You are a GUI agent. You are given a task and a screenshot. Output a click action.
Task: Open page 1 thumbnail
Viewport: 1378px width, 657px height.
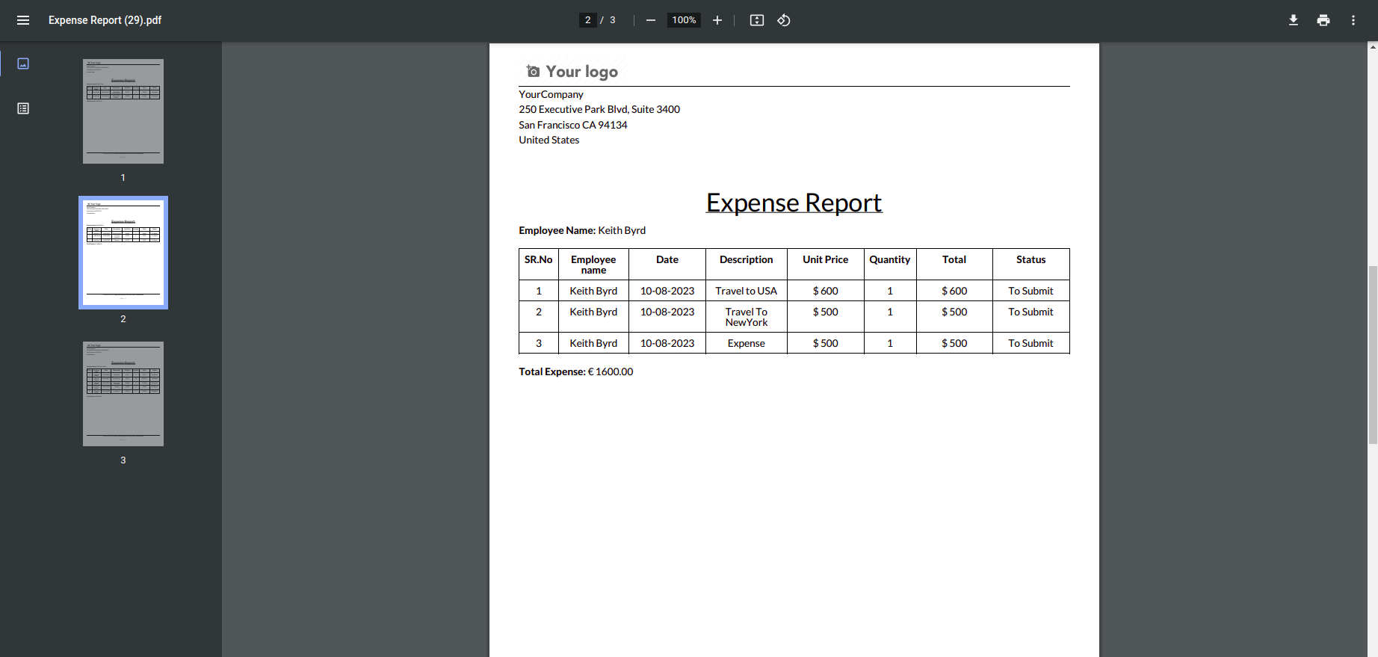(123, 111)
